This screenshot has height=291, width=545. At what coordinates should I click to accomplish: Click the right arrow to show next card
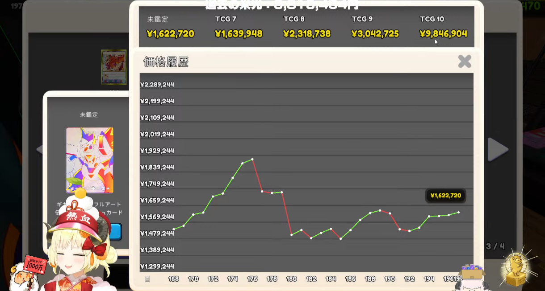[498, 149]
